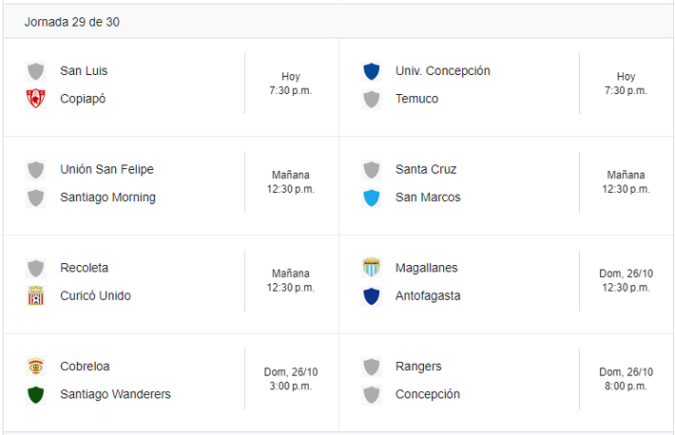Open the Santiago Morning team name
Viewport: 675px width, 435px height.
107,198
